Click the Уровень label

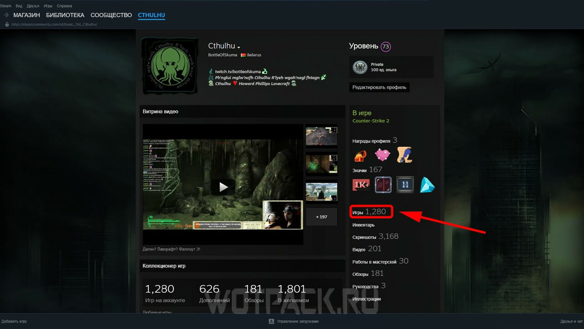364,46
